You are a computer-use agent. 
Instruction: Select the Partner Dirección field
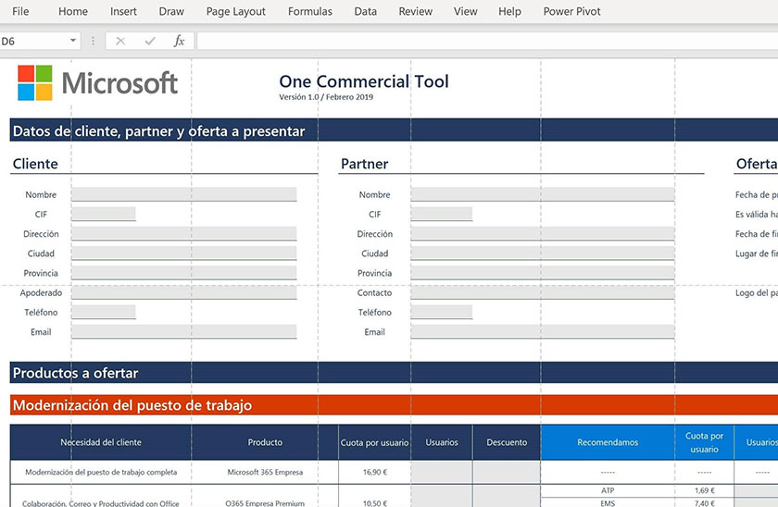coord(543,233)
